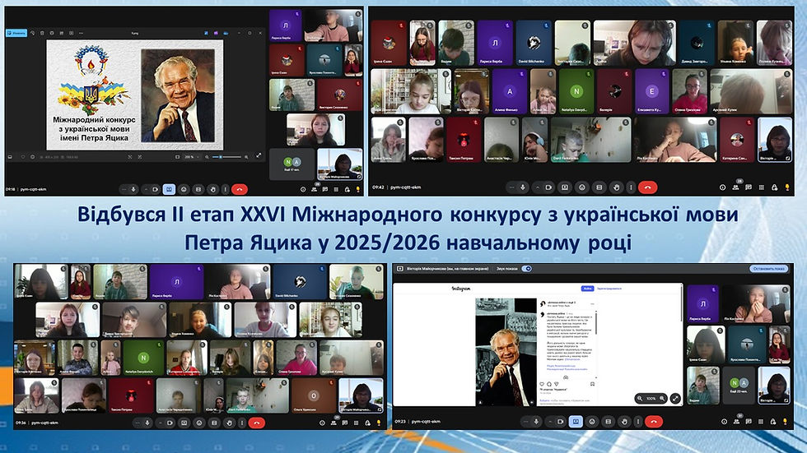Image resolution: width=807 pixels, height=453 pixels.
Task: Open host controls lock in the 09:18 meeting
Action: point(347,189)
